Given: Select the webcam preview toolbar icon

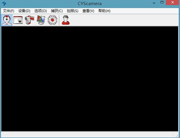Looking at the screenshot, I should pyautogui.click(x=7, y=20).
